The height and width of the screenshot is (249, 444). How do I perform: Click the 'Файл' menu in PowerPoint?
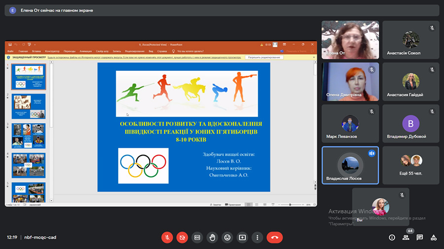pos(10,51)
